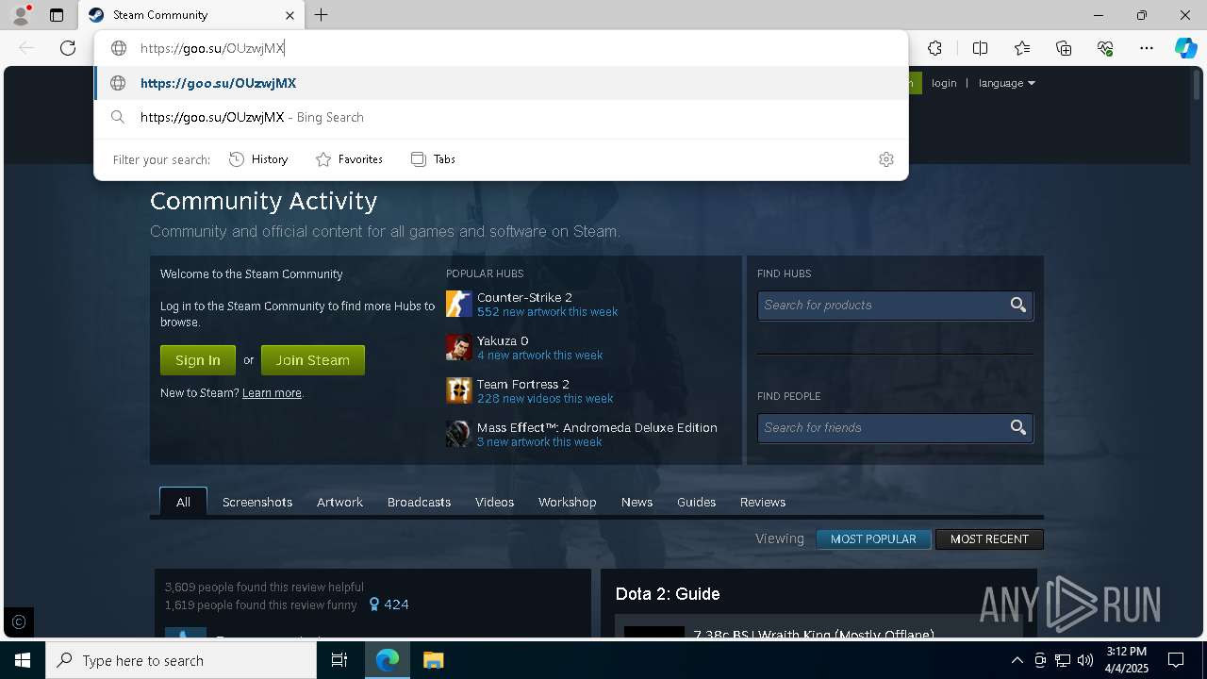Open address bar search settings gear

tap(885, 159)
